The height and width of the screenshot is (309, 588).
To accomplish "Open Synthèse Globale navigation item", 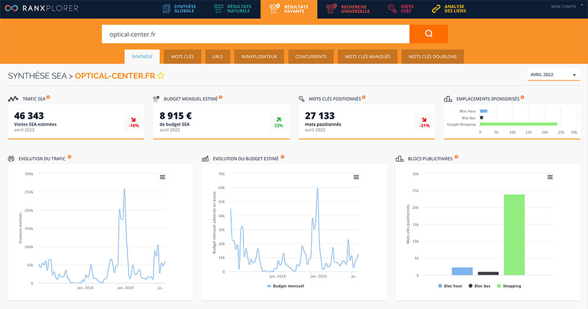I will point(179,9).
